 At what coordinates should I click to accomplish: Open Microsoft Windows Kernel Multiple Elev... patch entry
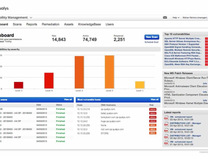[x=186, y=103]
